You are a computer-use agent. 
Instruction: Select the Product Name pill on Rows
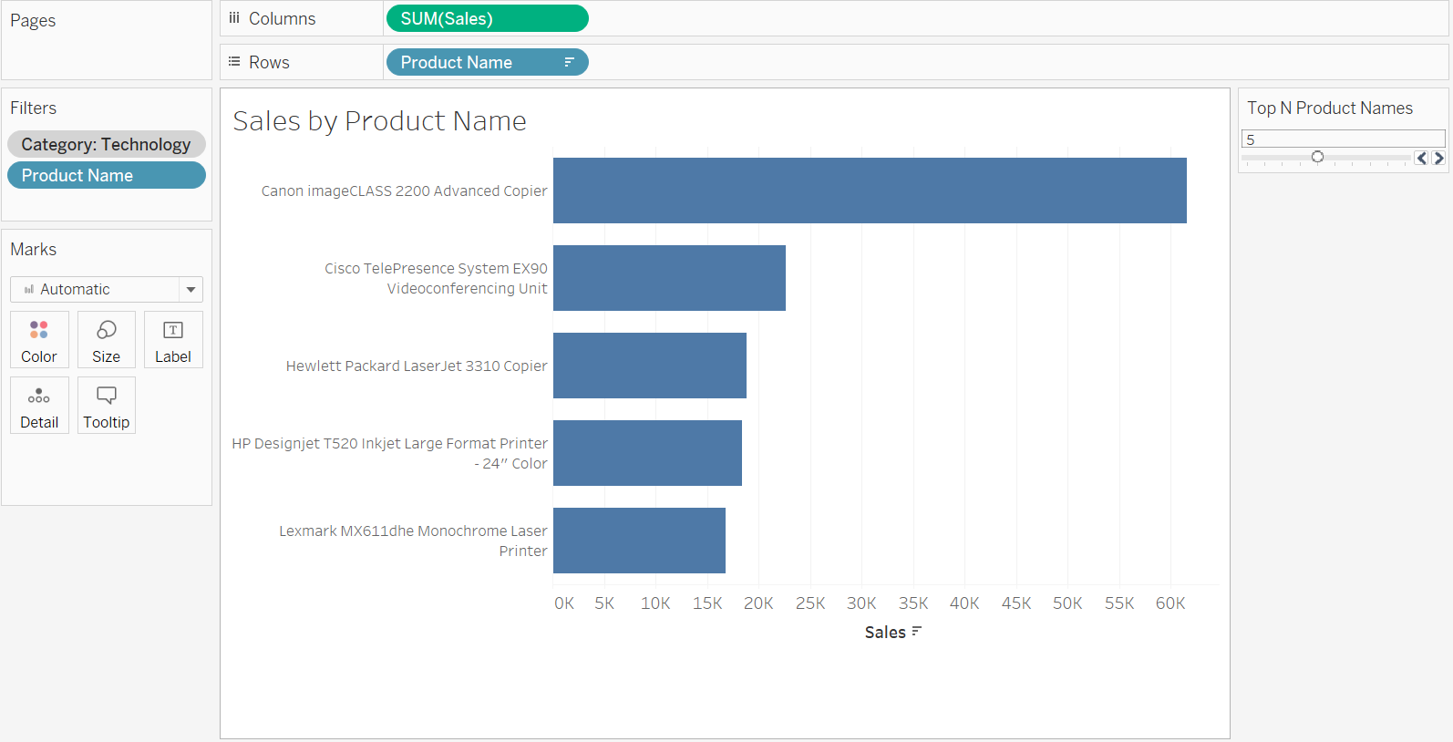488,62
